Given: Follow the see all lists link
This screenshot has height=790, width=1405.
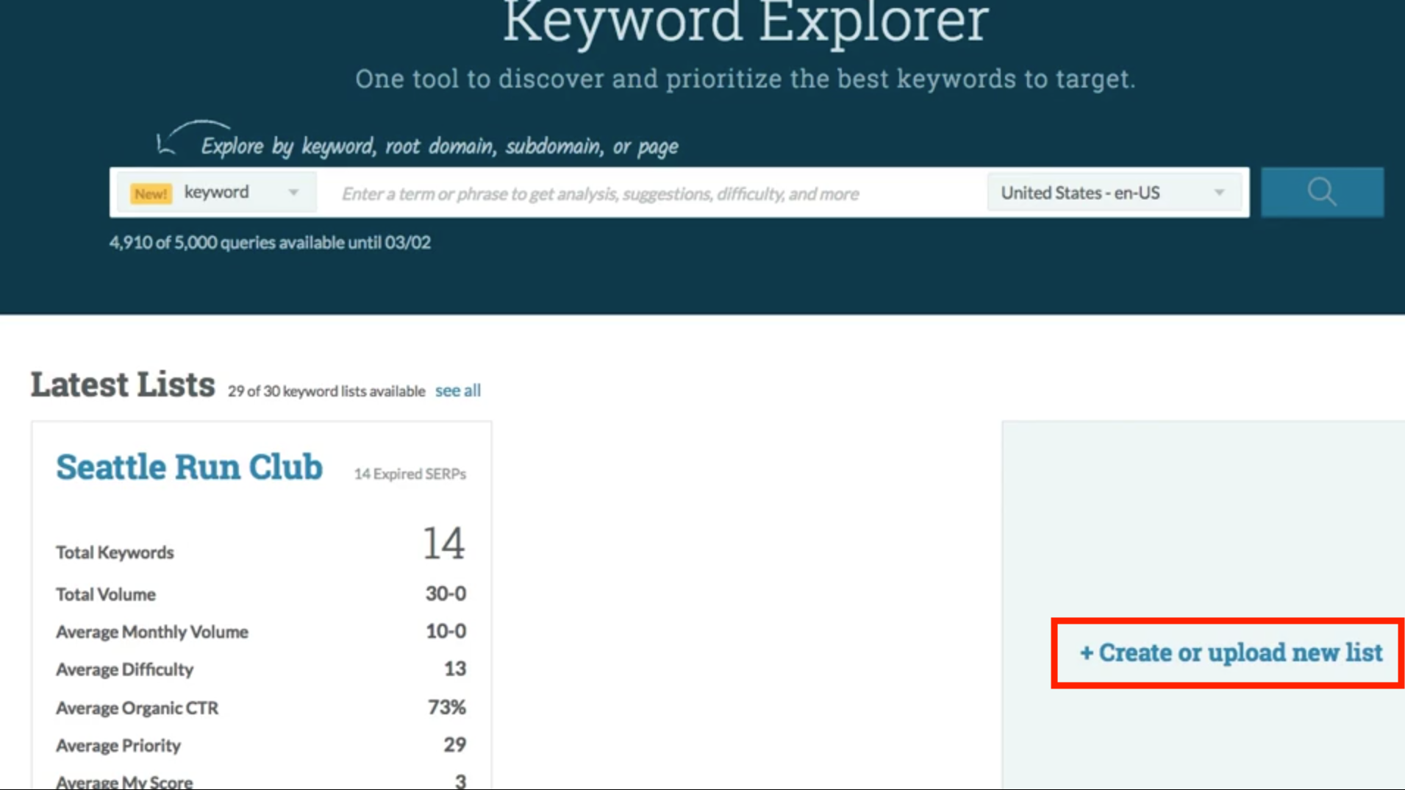Looking at the screenshot, I should point(457,391).
